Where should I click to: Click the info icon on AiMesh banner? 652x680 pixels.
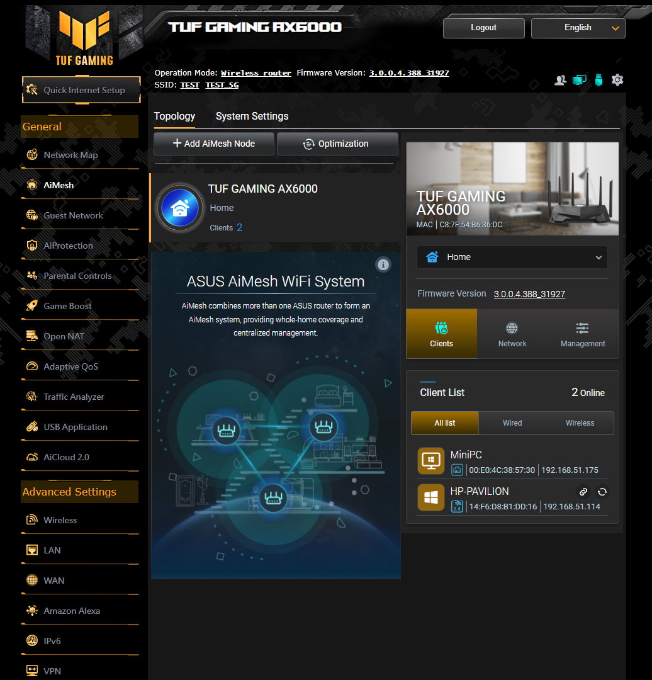[383, 264]
